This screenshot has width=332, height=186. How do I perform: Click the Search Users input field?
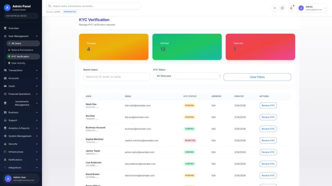pyautogui.click(x=117, y=77)
